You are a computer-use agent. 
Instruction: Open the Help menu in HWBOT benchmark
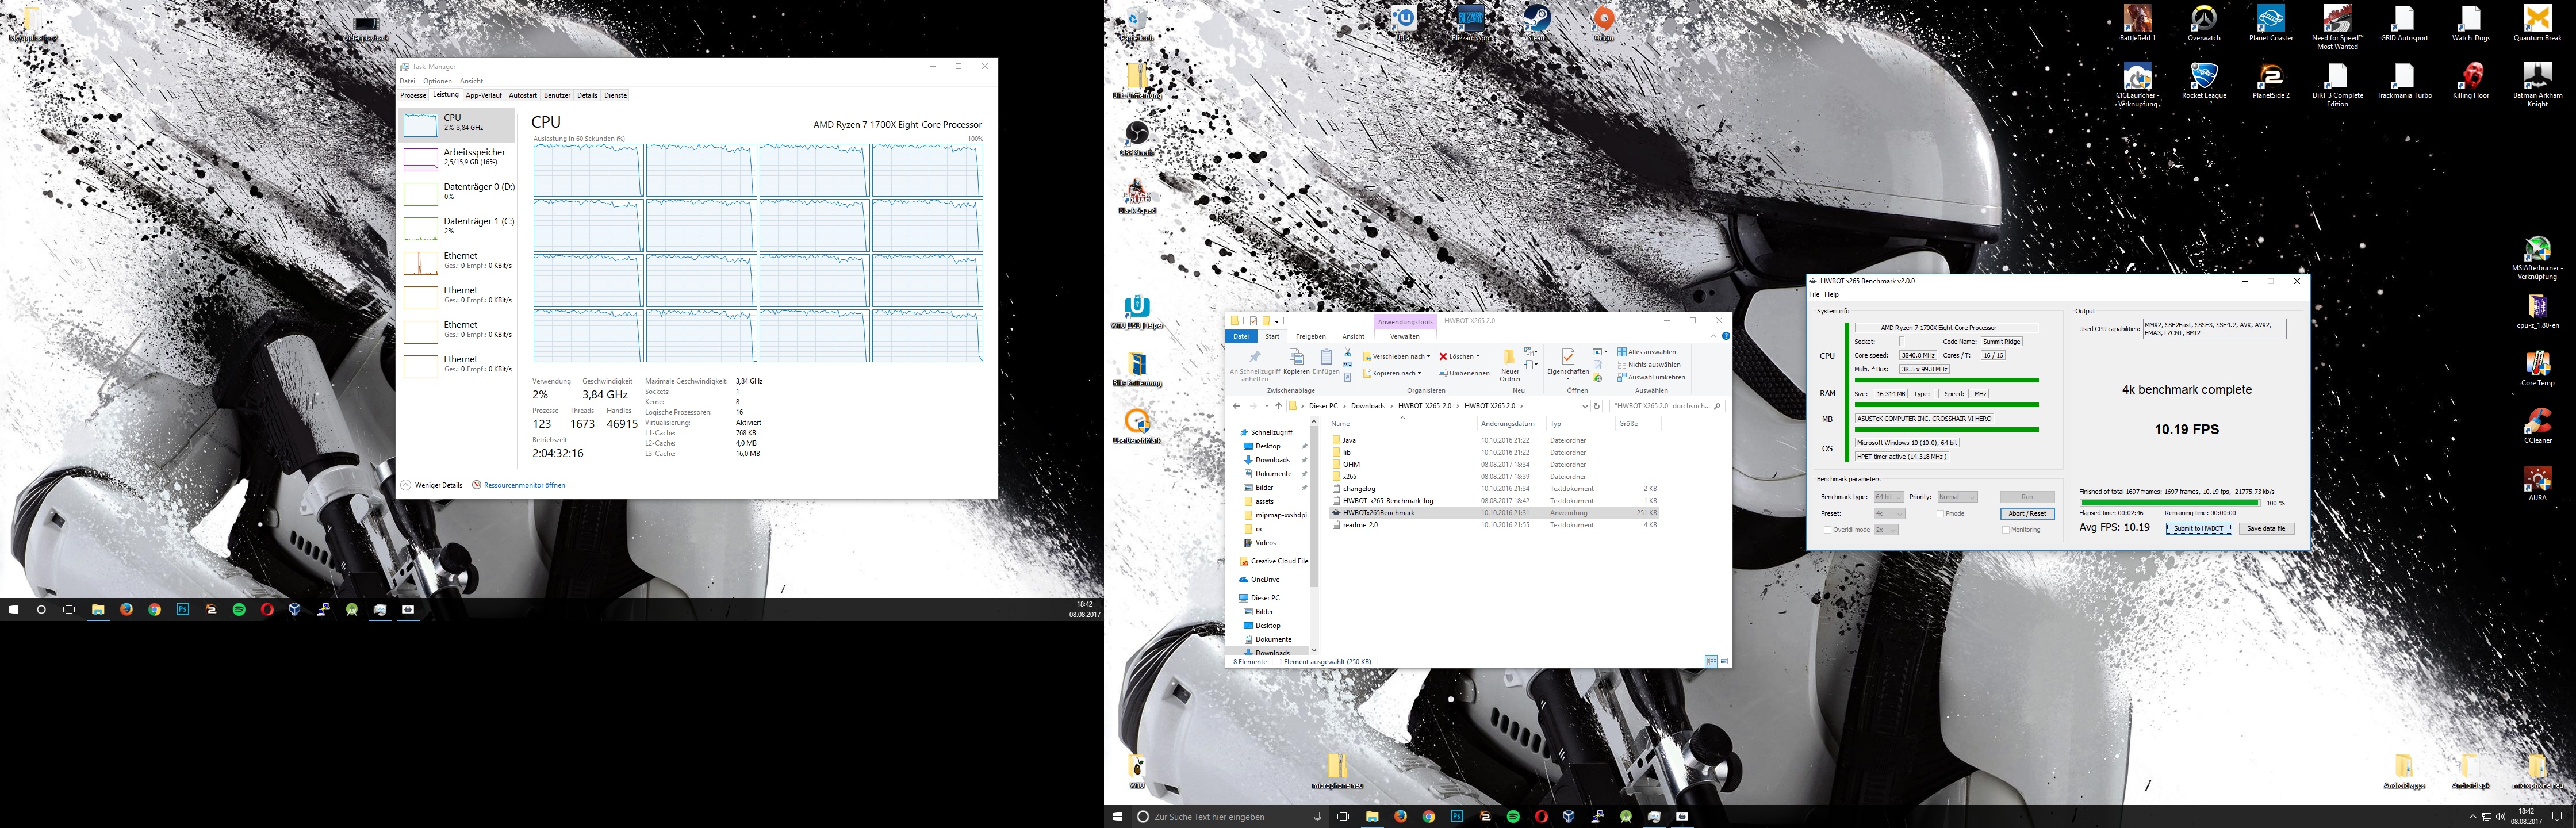tap(1832, 295)
